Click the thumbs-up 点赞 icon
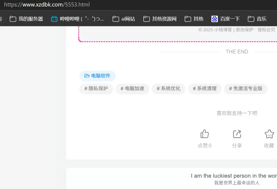This screenshot has height=189, width=277. pos(205,134)
